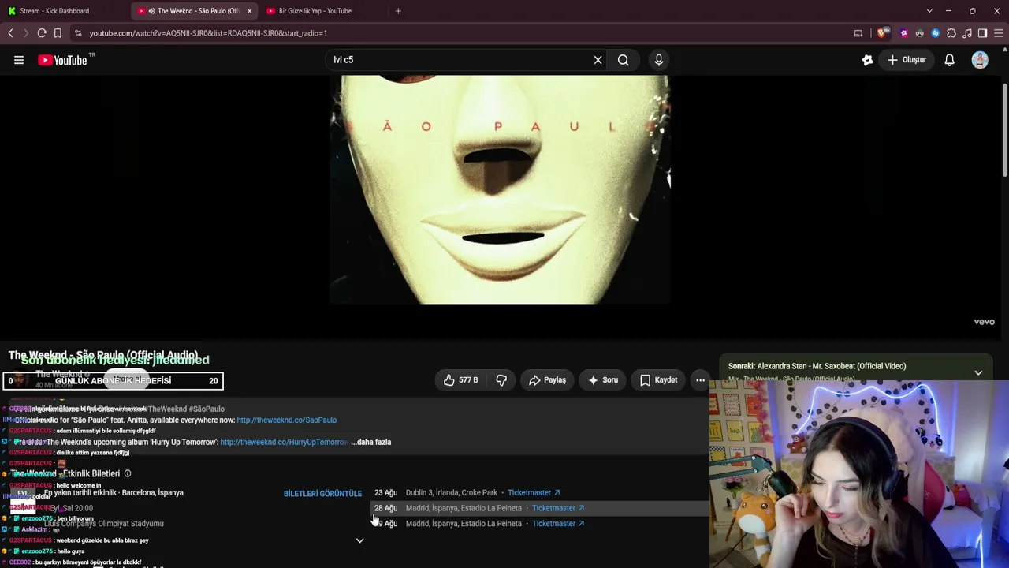The height and width of the screenshot is (568, 1009).
Task: Open the theweeknd.co/SaoPaulo link
Action: click(x=287, y=420)
